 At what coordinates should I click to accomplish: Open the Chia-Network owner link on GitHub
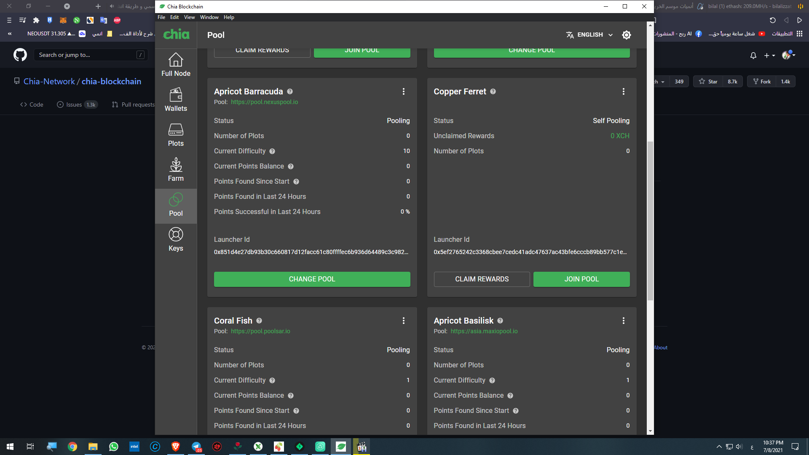[49, 81]
